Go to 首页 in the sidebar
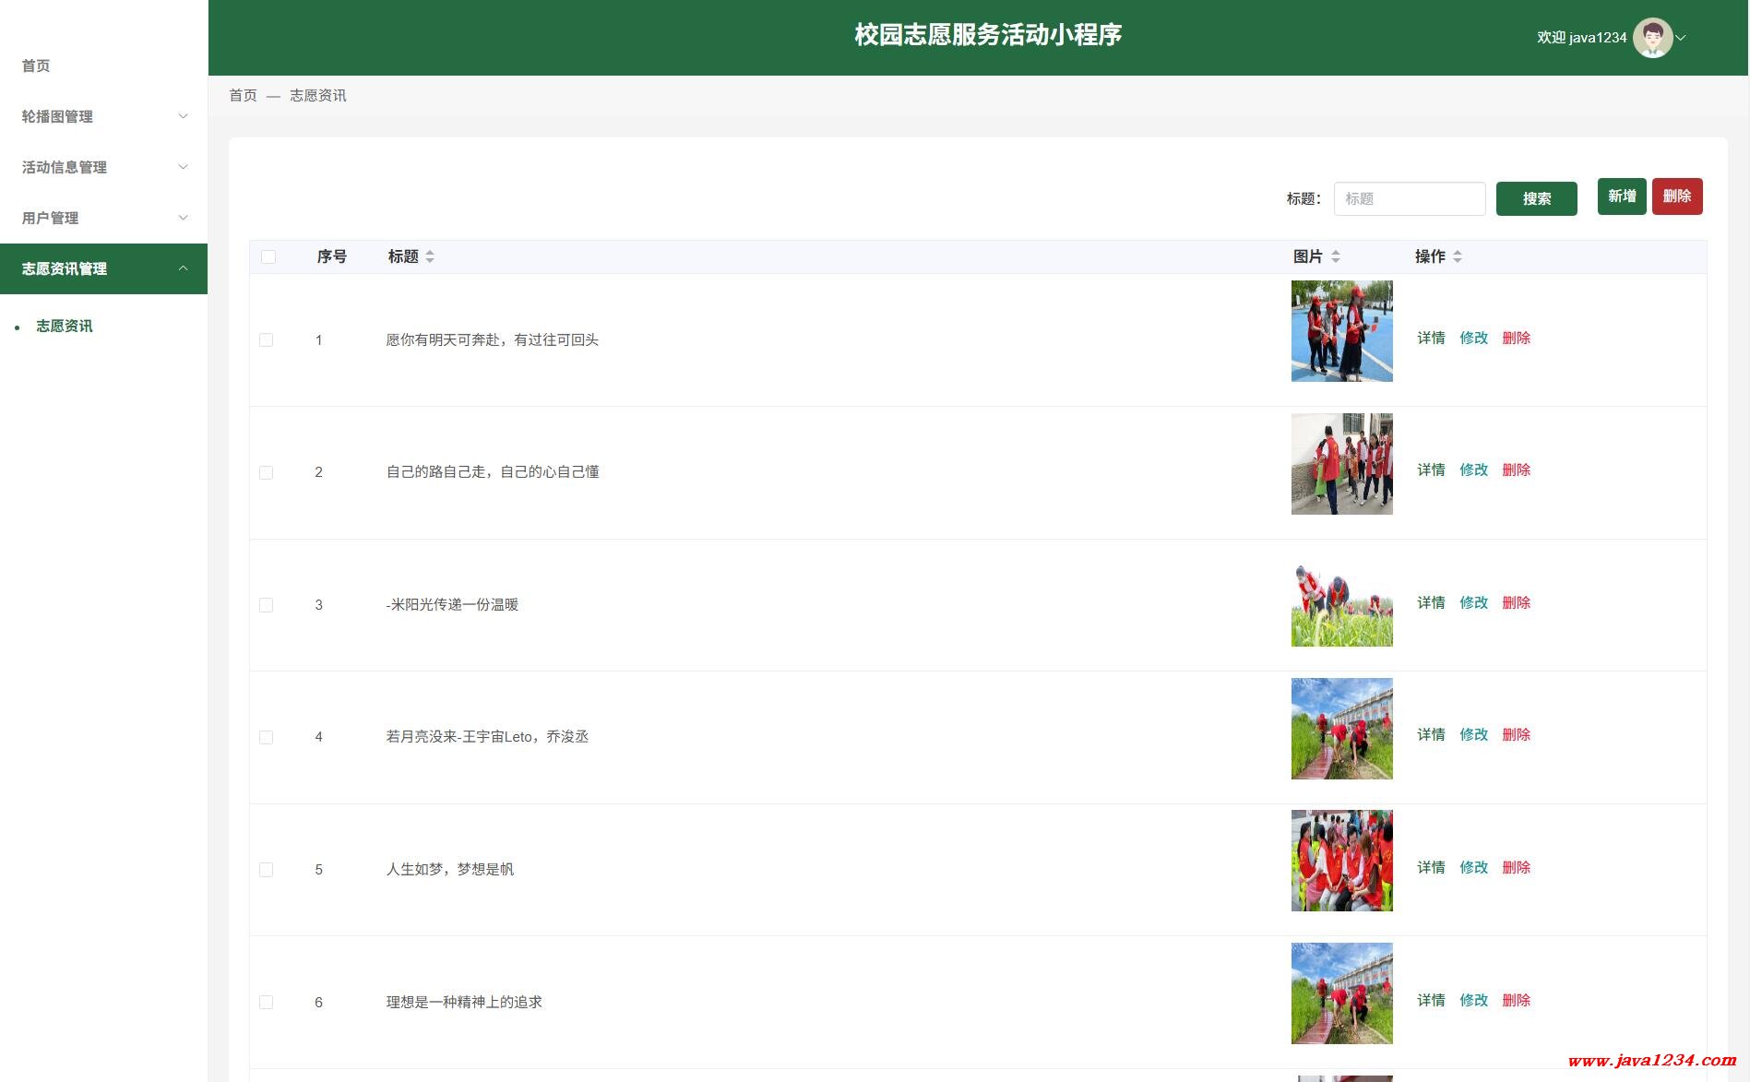 coord(36,65)
